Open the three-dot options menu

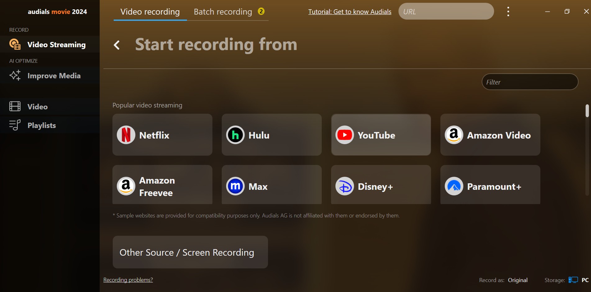pos(508,11)
